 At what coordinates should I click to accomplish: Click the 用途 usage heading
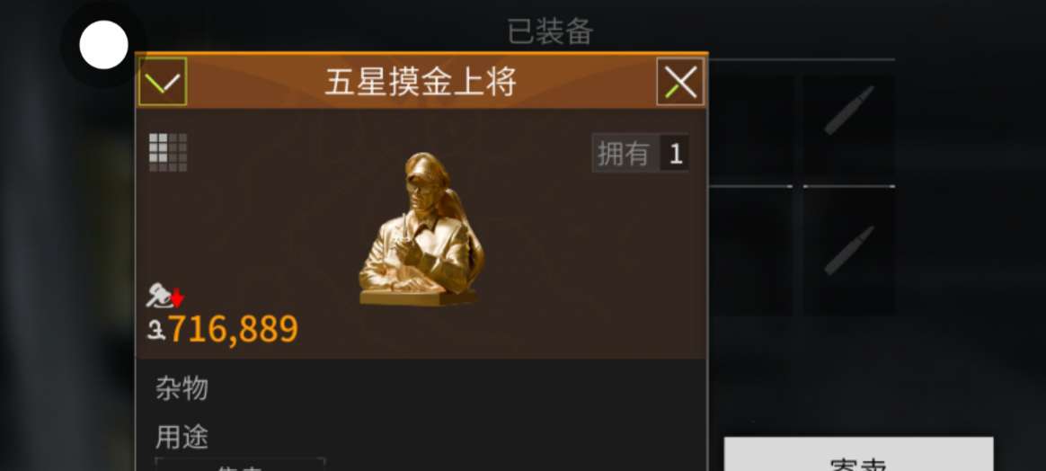click(182, 438)
